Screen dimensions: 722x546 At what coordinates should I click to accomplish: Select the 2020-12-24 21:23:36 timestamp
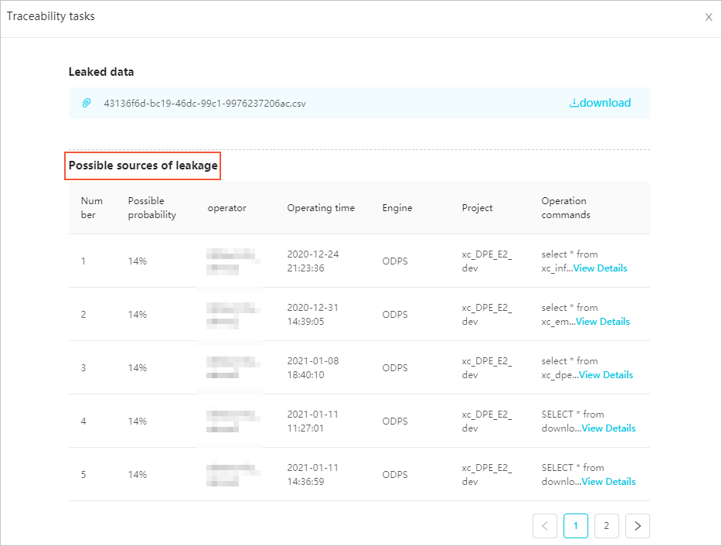click(x=313, y=261)
